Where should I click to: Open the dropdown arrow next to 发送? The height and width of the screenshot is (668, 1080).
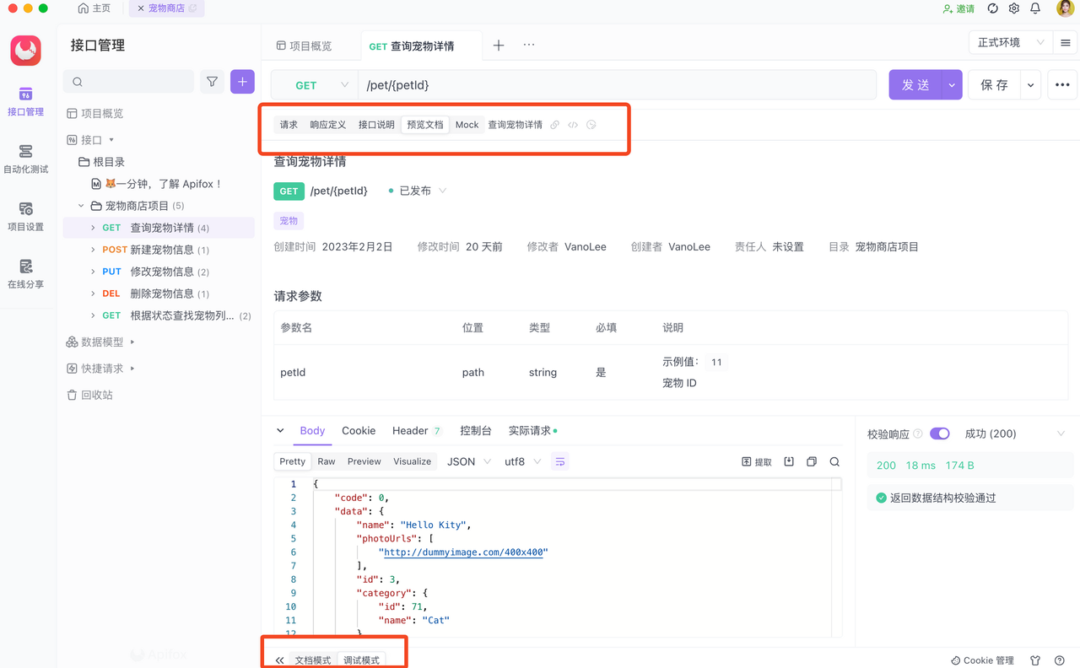[952, 85]
